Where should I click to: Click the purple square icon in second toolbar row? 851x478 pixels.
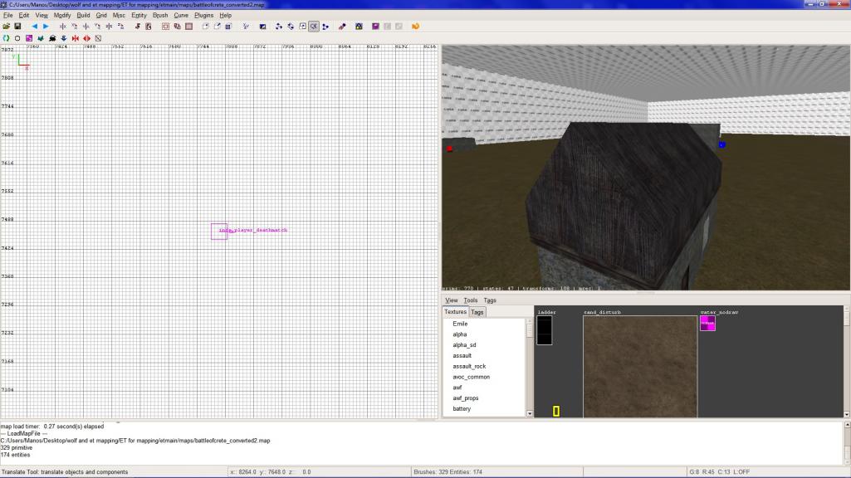(x=29, y=38)
